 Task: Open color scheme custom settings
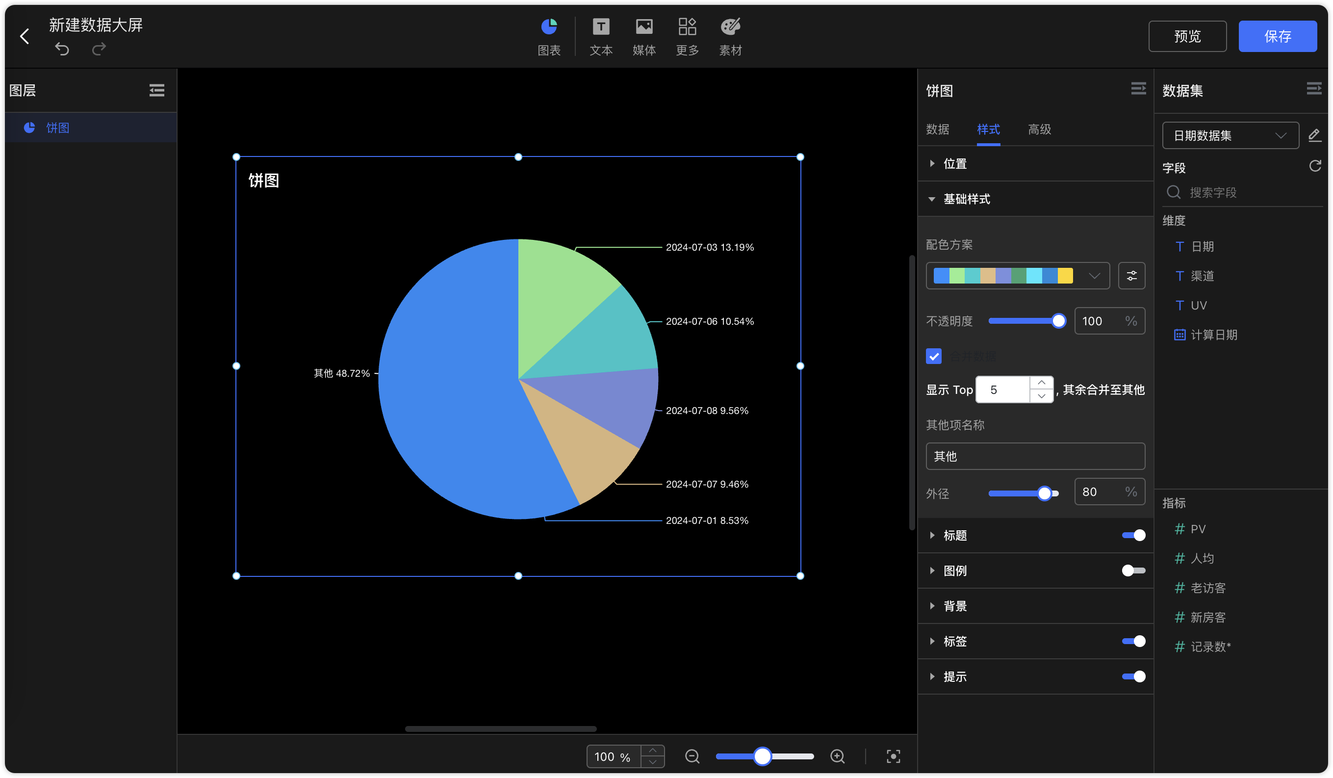1131,276
